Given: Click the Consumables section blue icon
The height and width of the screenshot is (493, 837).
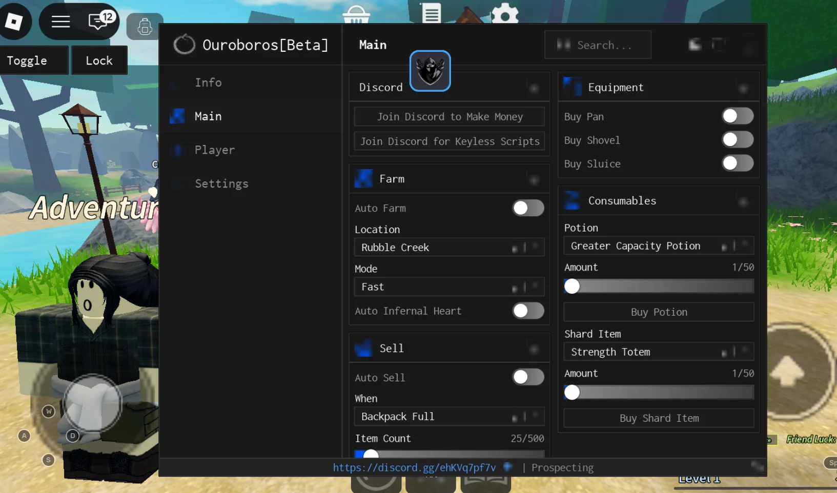Looking at the screenshot, I should [573, 200].
